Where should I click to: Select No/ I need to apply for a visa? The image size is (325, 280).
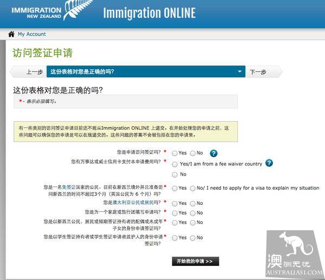pos(193,189)
